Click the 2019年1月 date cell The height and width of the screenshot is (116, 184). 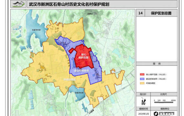click(x=143, y=113)
